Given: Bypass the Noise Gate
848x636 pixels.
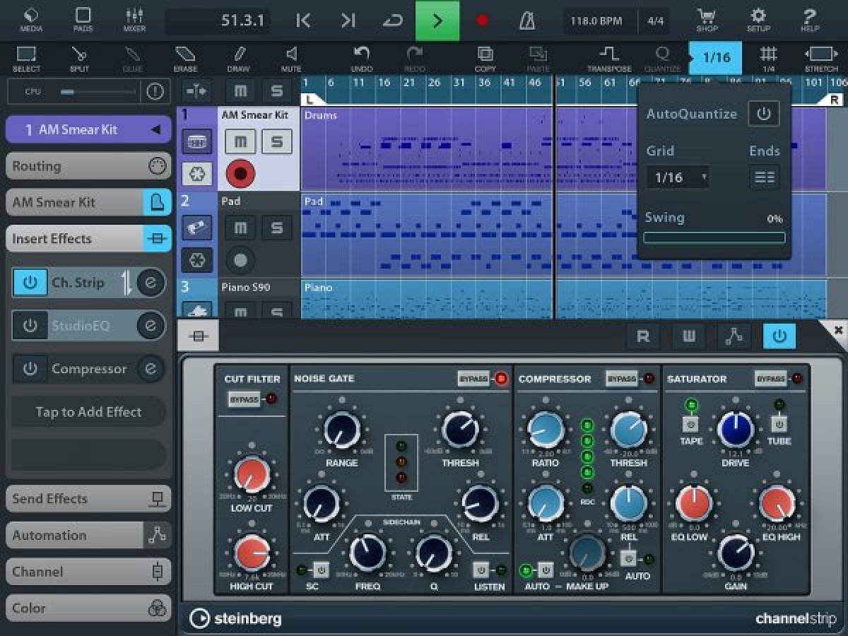Looking at the screenshot, I should pyautogui.click(x=473, y=379).
